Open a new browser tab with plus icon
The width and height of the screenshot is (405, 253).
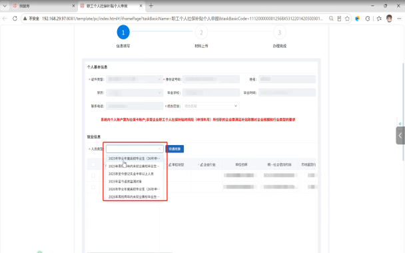coord(151,6)
